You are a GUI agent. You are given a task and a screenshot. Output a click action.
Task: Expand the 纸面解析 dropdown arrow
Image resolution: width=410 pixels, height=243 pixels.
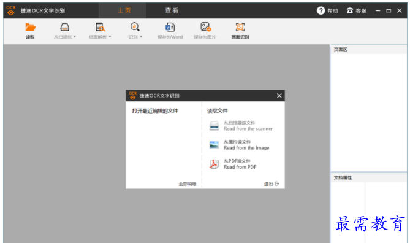(110, 37)
